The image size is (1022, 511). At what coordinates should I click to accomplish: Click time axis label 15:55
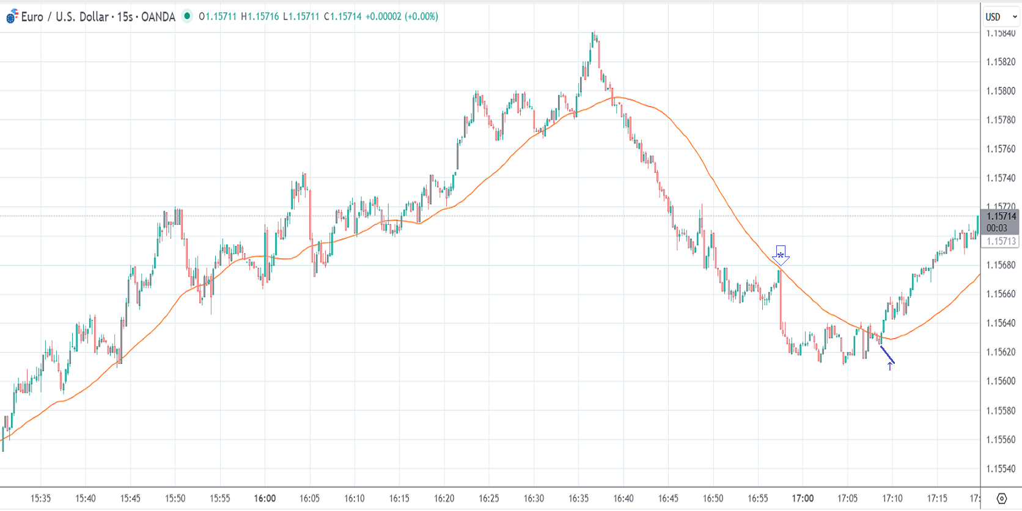pyautogui.click(x=220, y=498)
